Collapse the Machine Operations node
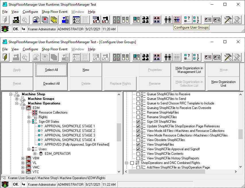The image size is (245, 188). [x=17, y=103]
